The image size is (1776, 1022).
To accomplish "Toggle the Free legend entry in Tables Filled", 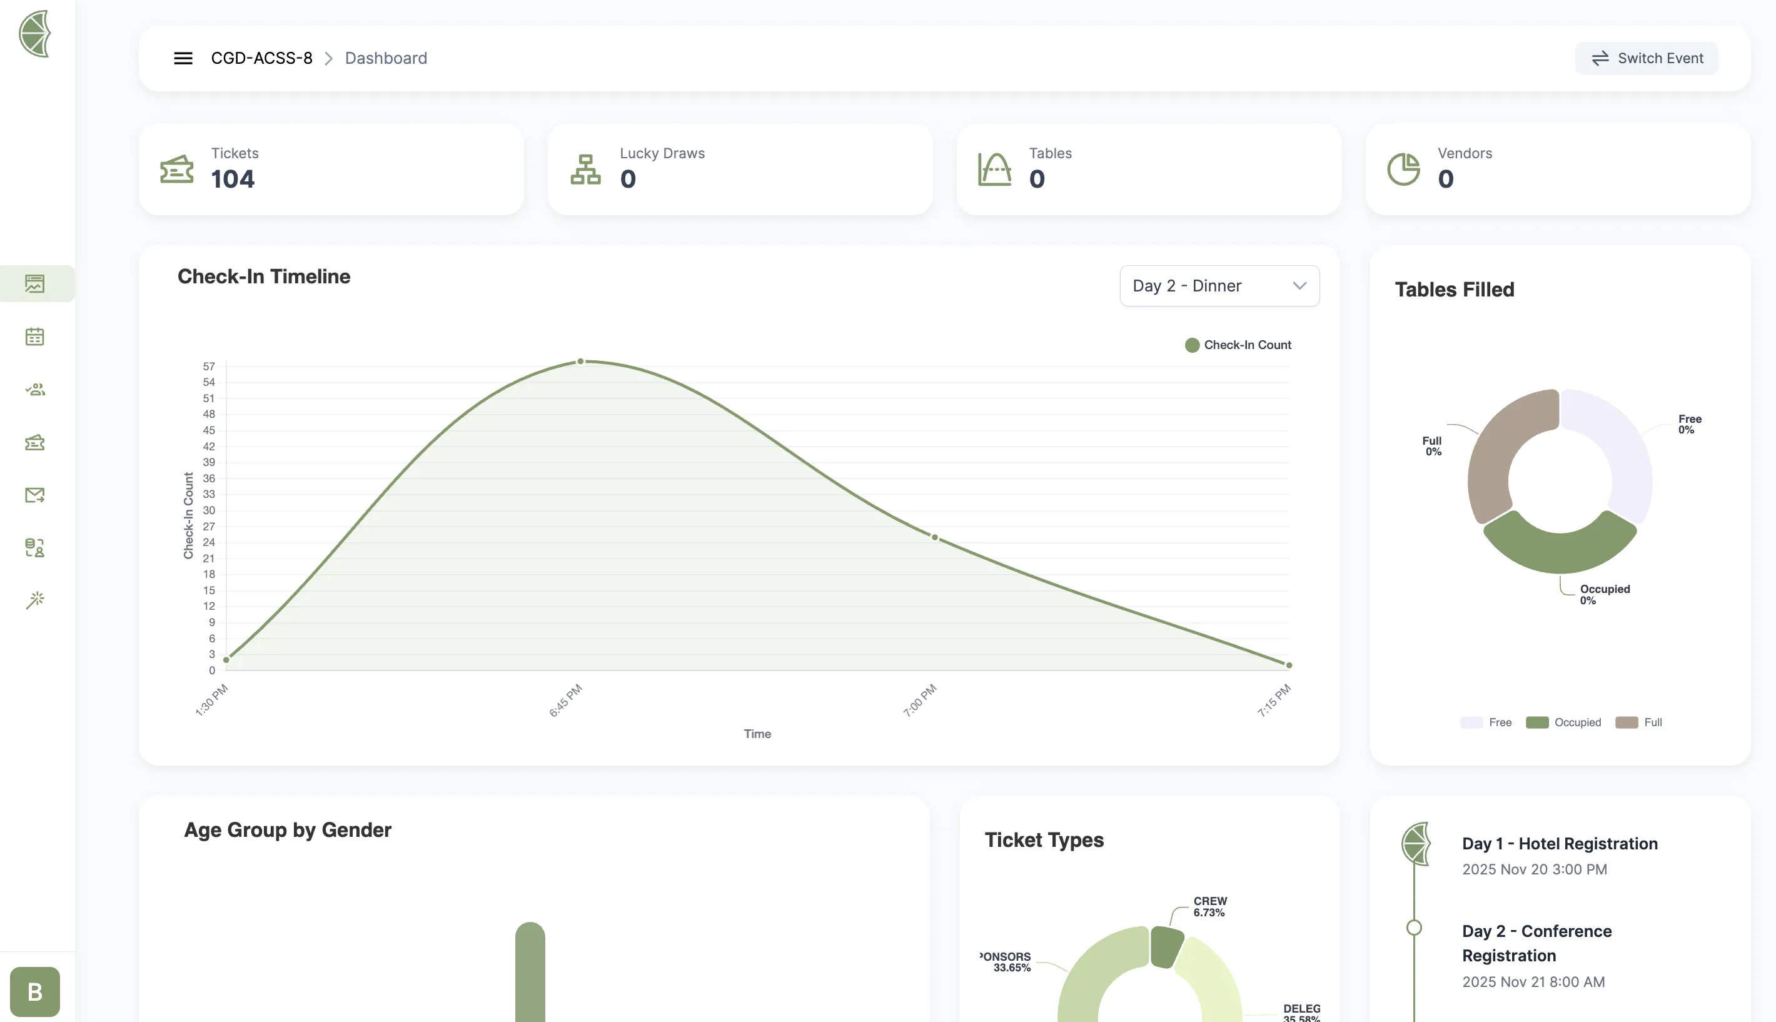I will 1489,722.
